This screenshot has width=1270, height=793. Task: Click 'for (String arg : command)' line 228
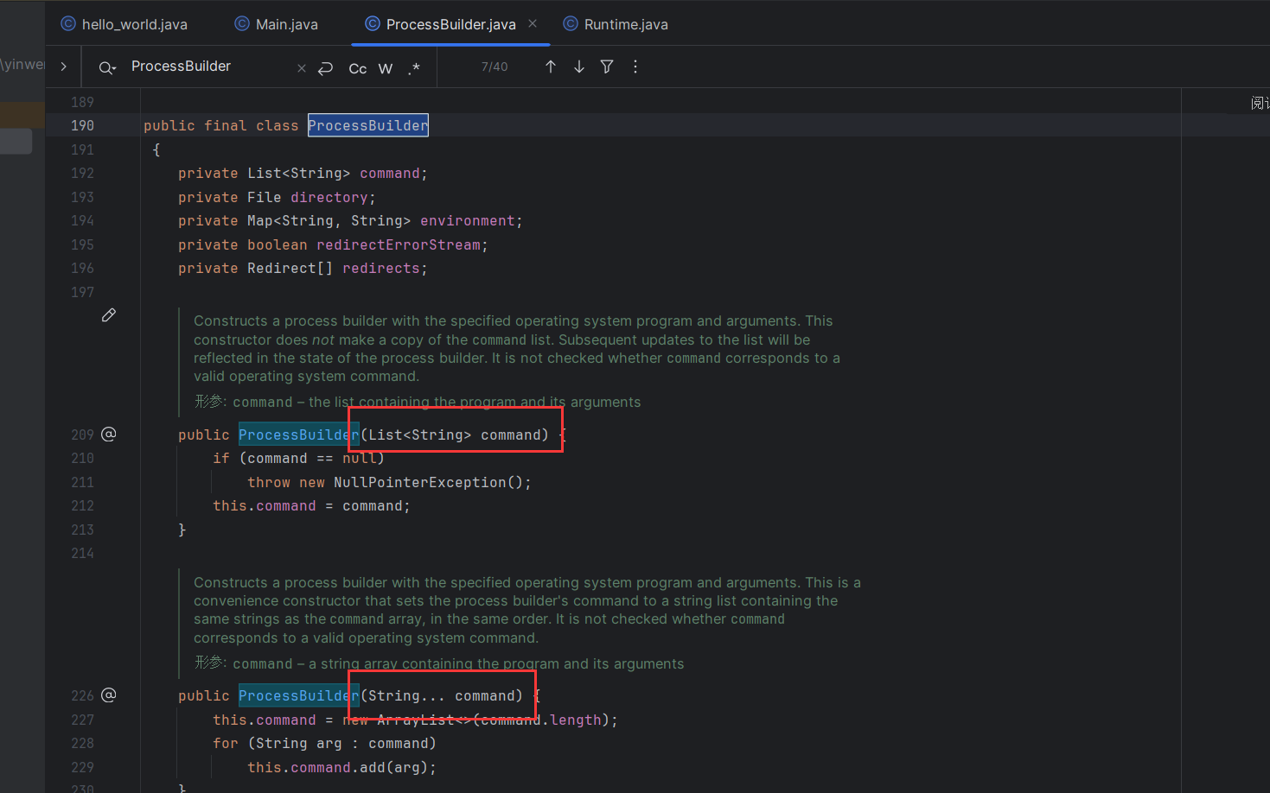pos(325,743)
